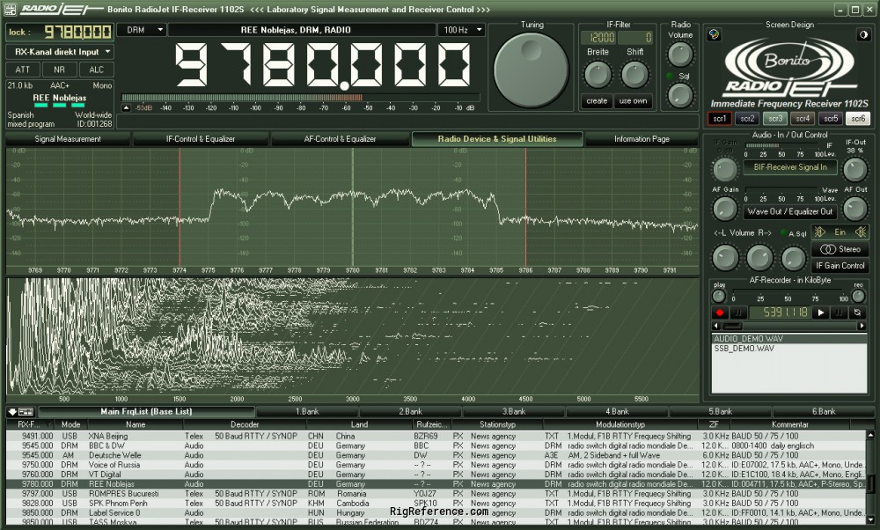The height and width of the screenshot is (530, 880).
Task: Select the Voice of Russia list row
Action: coord(436,465)
